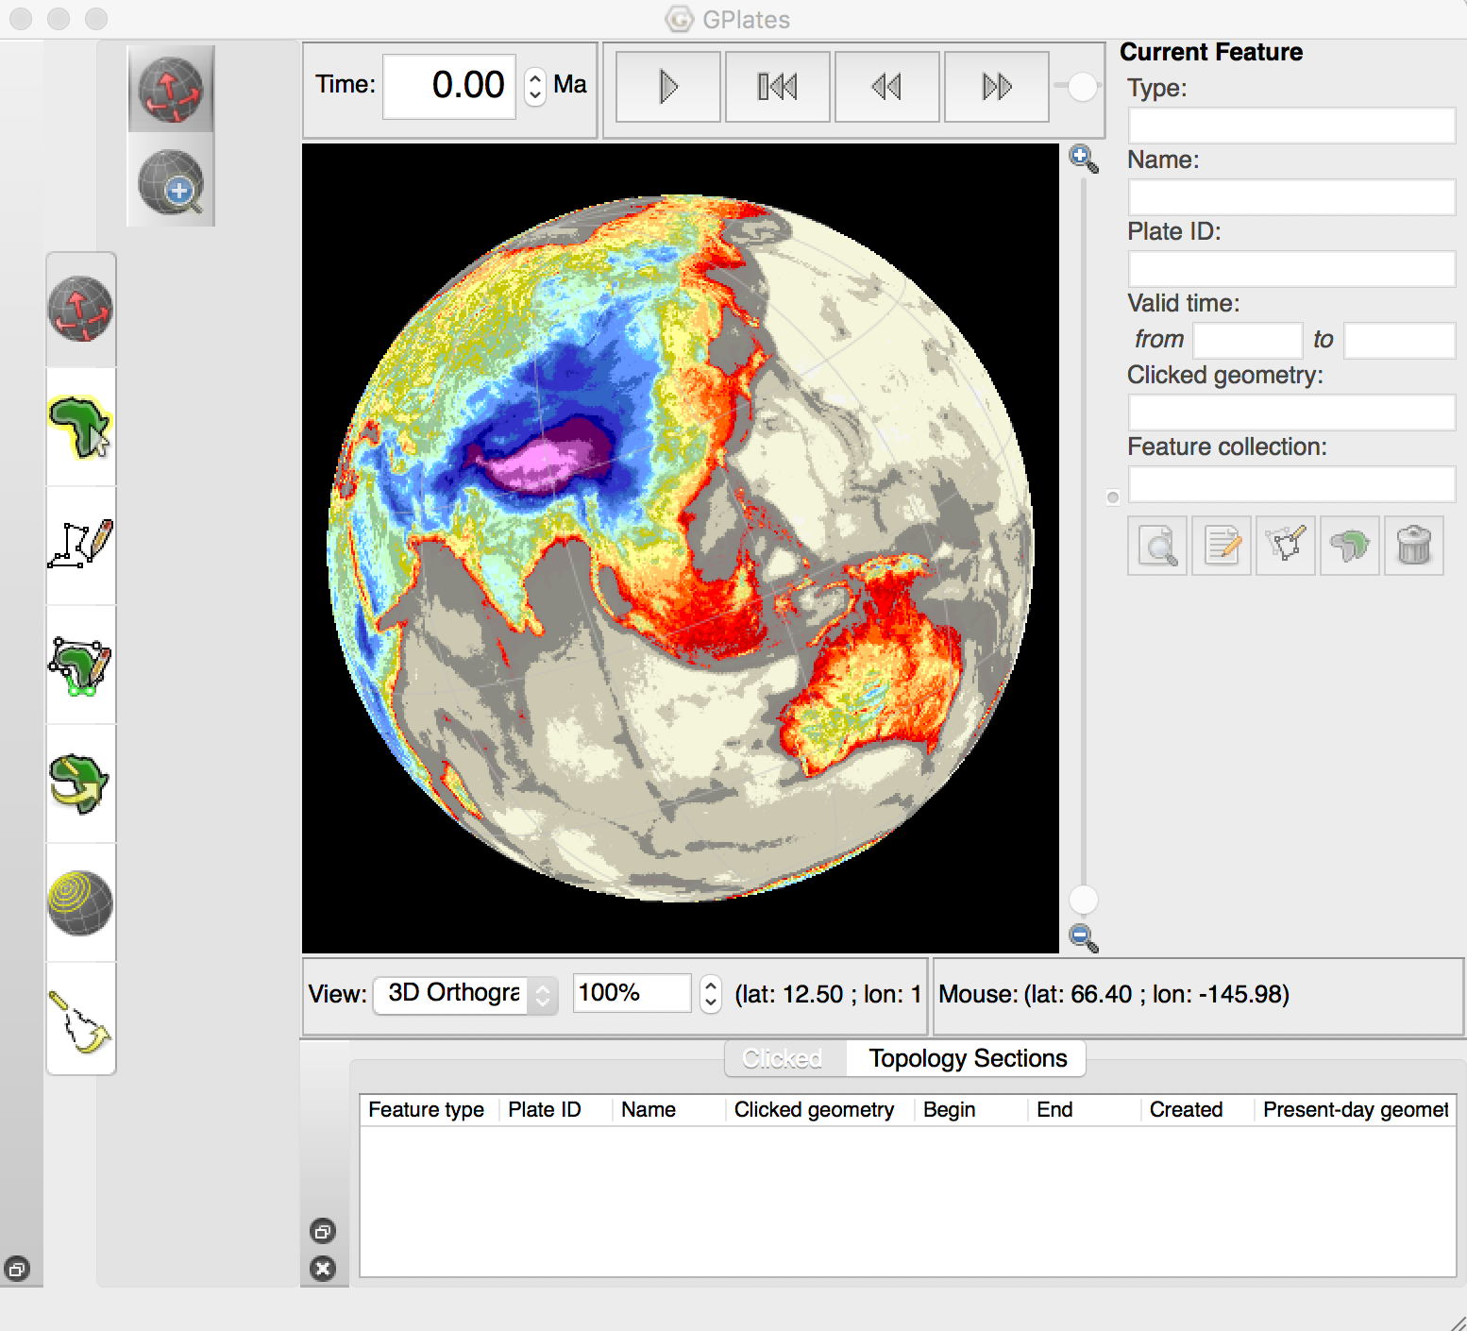Click the Valid time to field
This screenshot has height=1331, width=1467.
[x=1399, y=341]
